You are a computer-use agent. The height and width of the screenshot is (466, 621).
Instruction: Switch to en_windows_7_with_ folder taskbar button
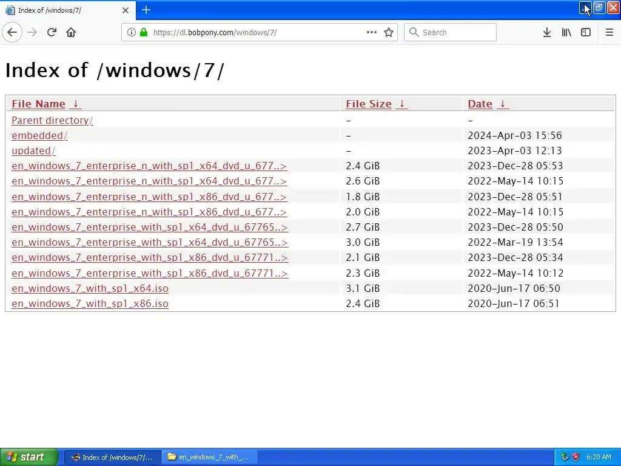(x=209, y=457)
